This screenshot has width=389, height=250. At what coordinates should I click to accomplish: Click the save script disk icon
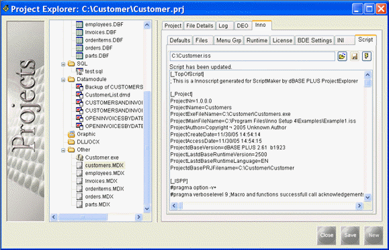(x=355, y=56)
